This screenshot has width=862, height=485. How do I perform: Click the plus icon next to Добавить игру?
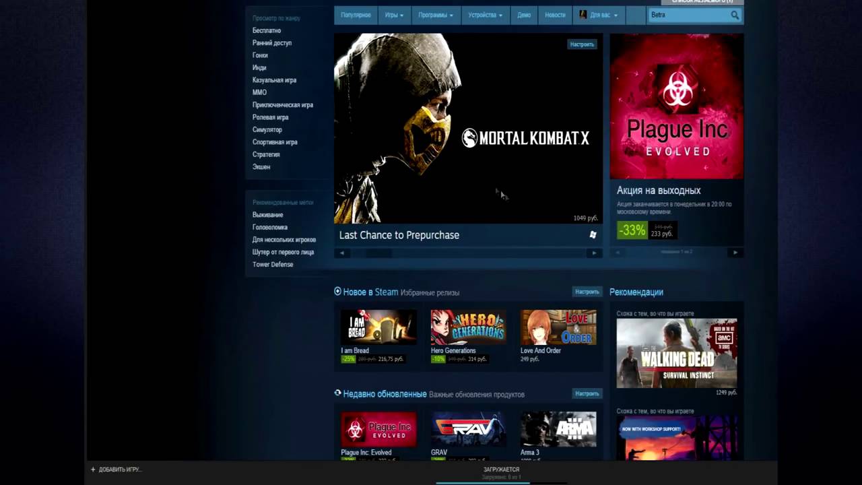93,470
